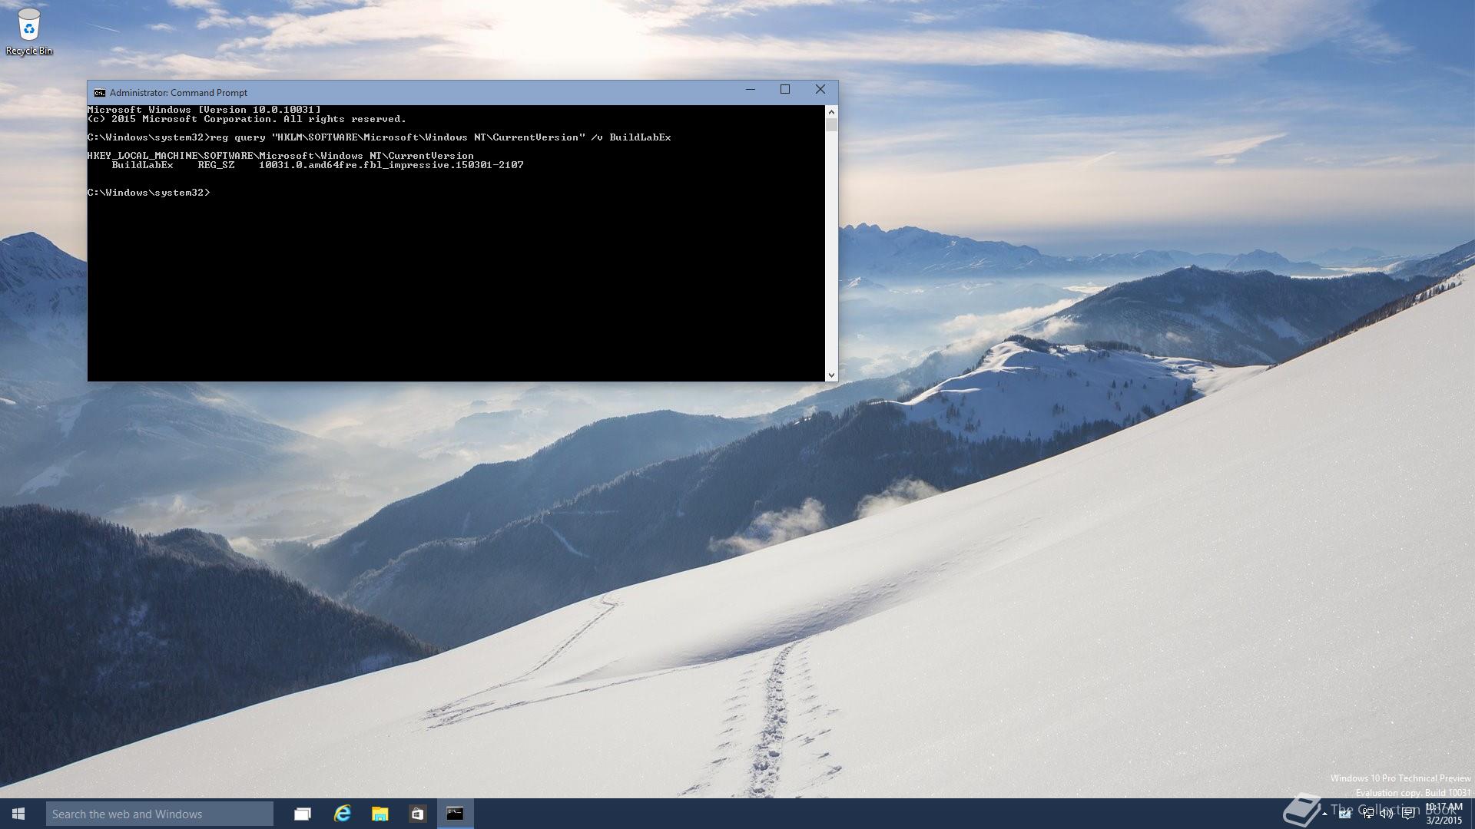1475x829 pixels.
Task: Open the clock showing 10:17 AM
Action: pos(1444,814)
